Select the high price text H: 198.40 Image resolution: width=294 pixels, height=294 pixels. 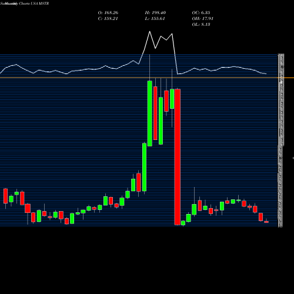[x=155, y=13]
